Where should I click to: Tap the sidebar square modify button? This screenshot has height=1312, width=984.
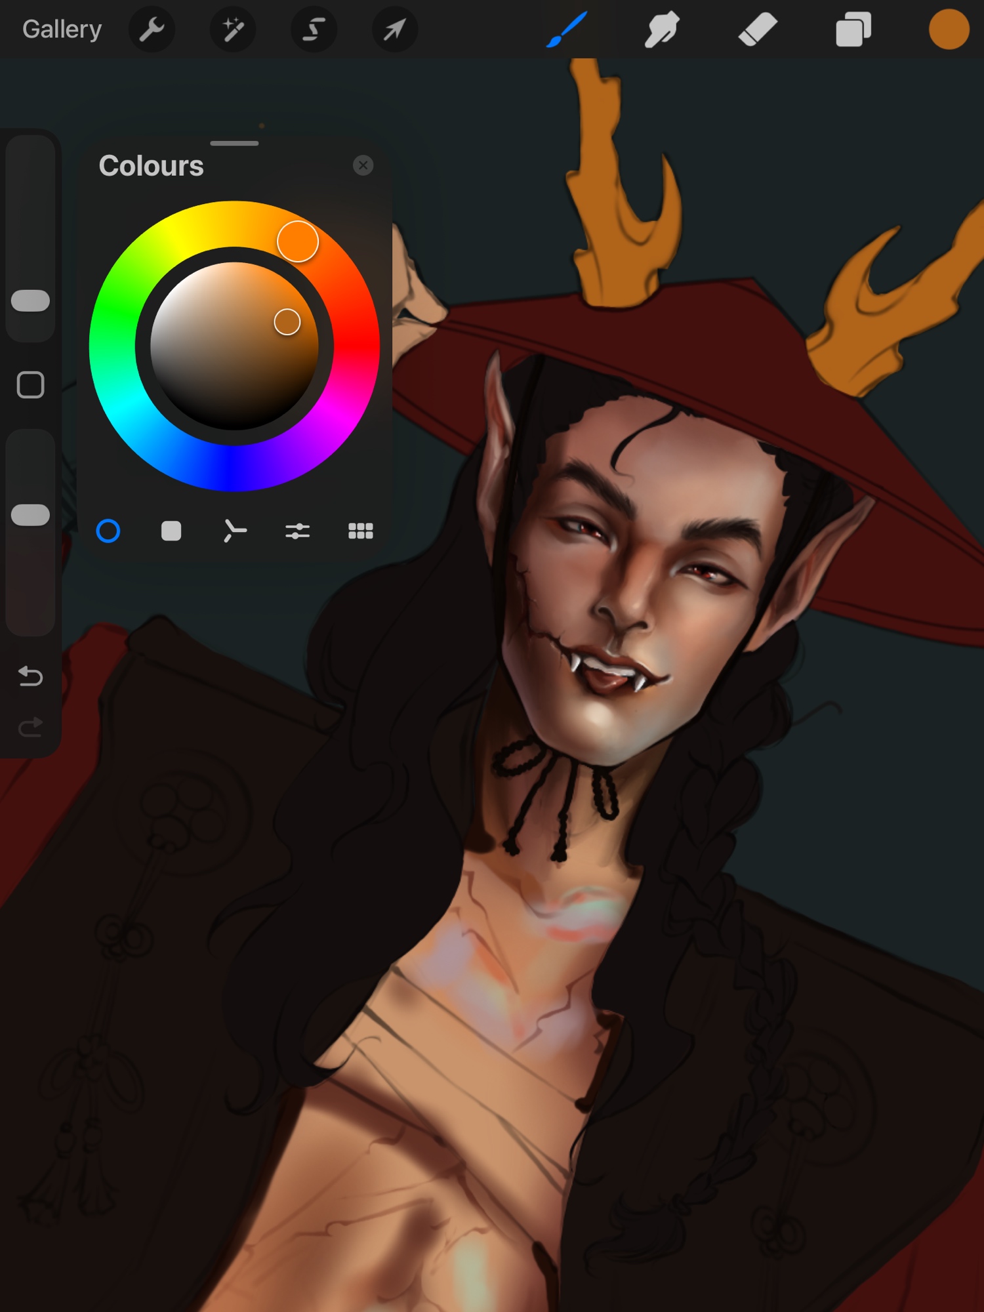pos(30,385)
